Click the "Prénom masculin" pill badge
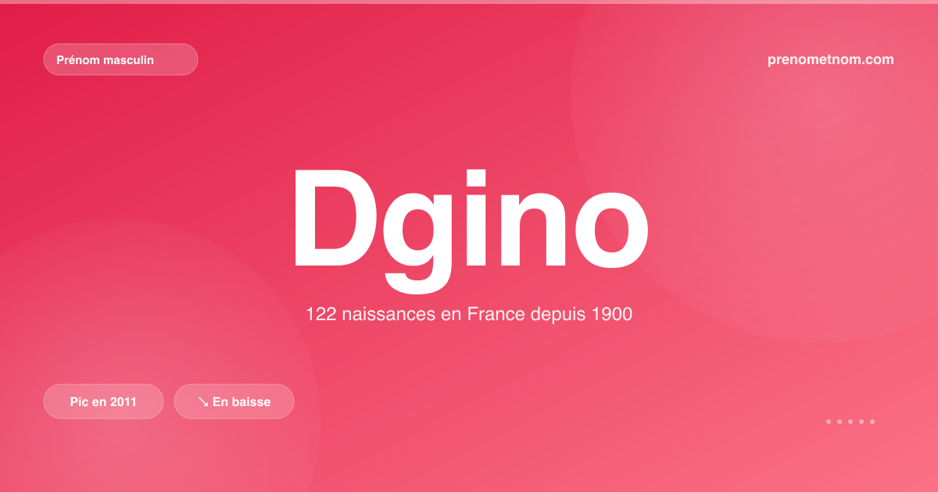This screenshot has height=492, width=938. point(120,59)
